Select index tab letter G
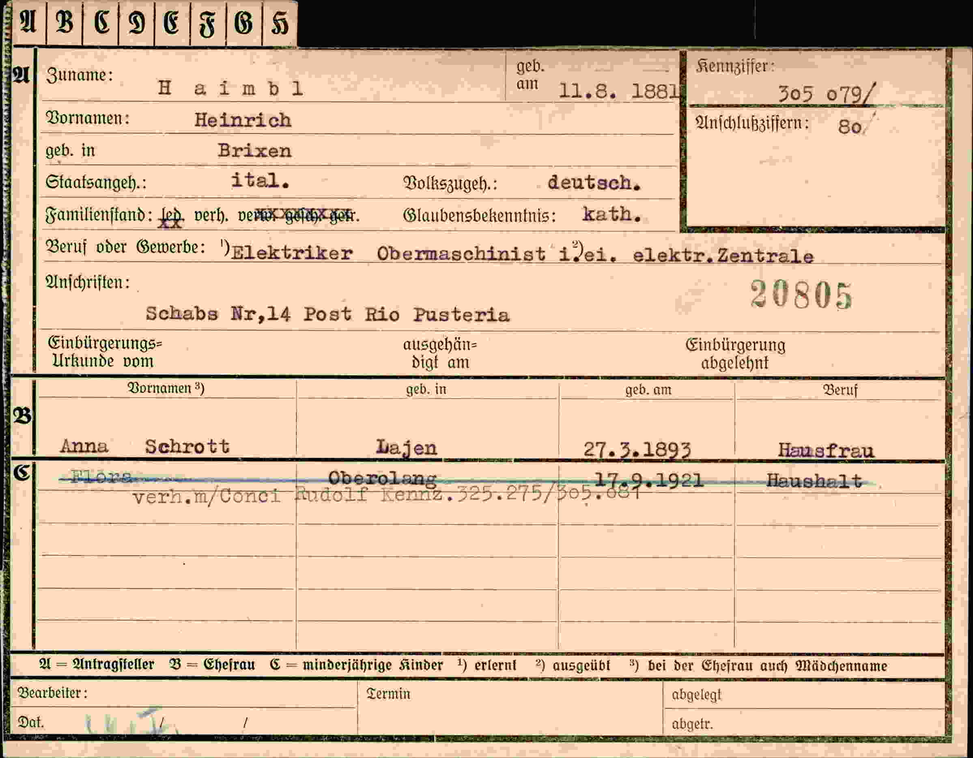This screenshot has width=973, height=758. tap(244, 23)
